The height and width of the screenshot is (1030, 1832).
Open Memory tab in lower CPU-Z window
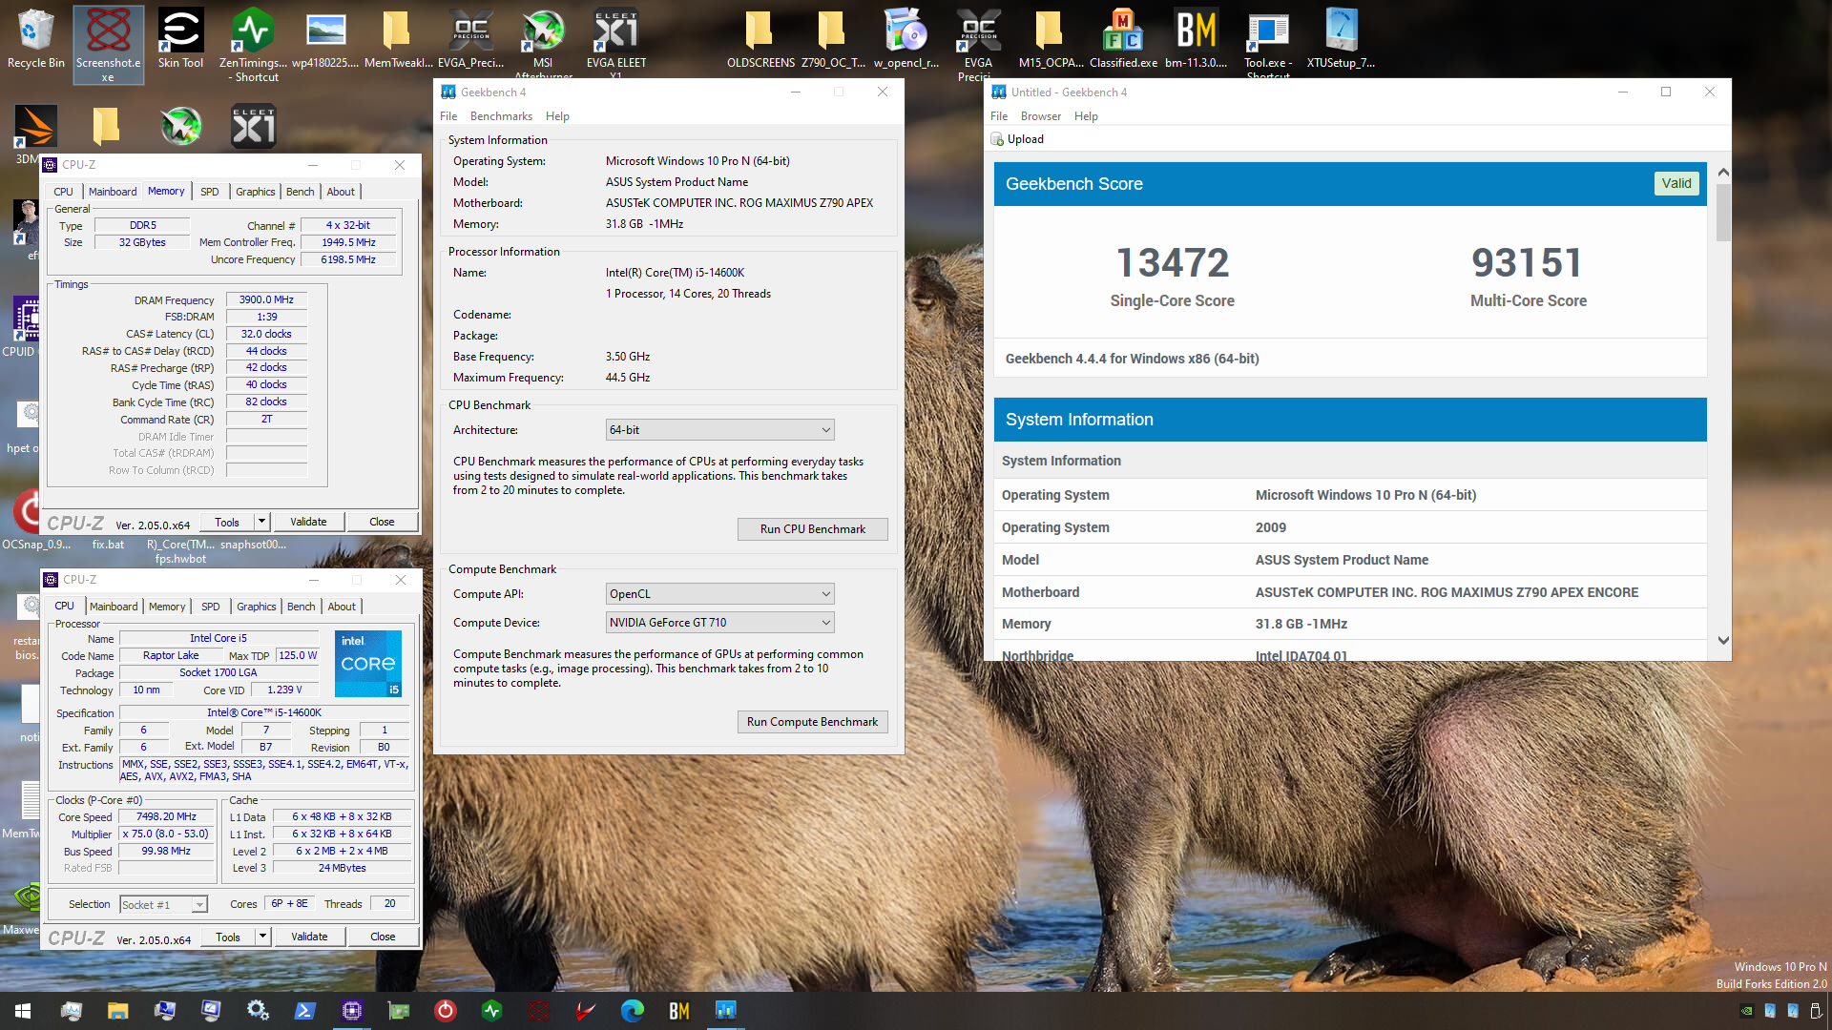tap(167, 607)
